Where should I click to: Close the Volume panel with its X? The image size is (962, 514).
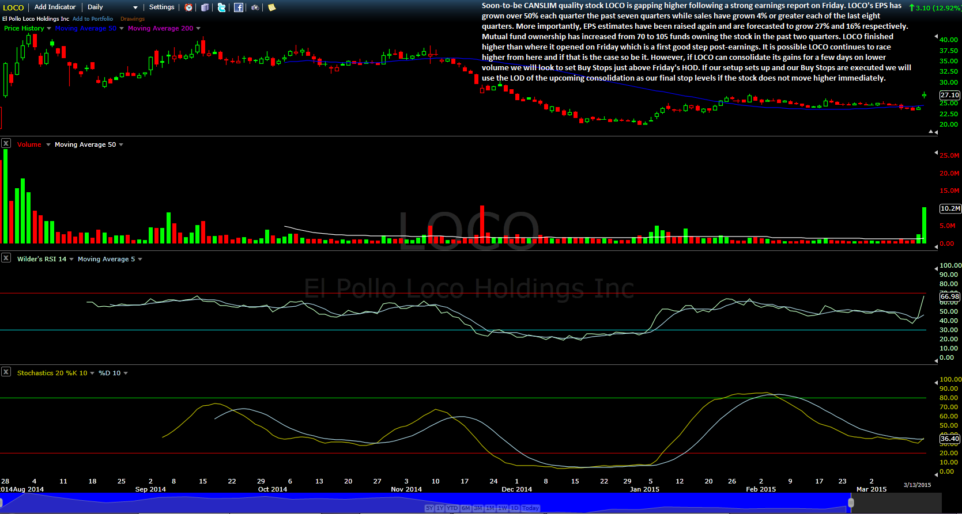[6, 143]
